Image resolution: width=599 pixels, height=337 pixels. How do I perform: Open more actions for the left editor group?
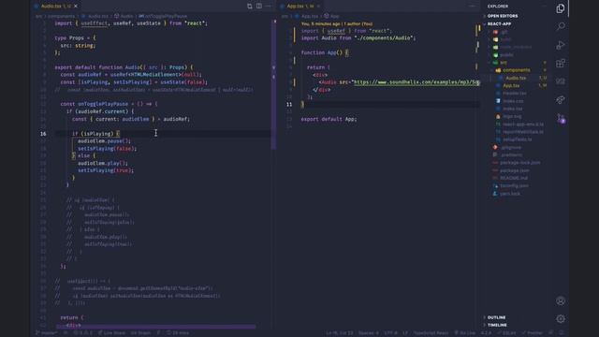click(269, 7)
